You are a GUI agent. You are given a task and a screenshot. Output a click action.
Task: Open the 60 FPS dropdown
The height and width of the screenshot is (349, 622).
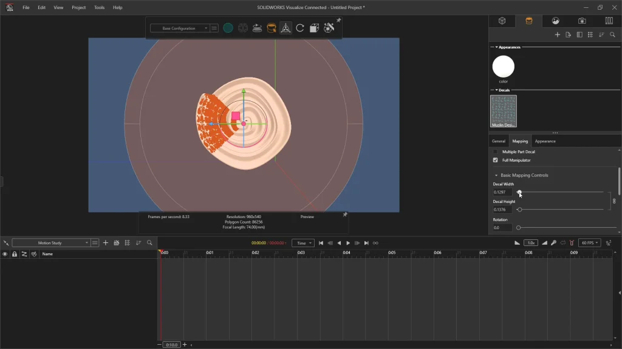(589, 242)
